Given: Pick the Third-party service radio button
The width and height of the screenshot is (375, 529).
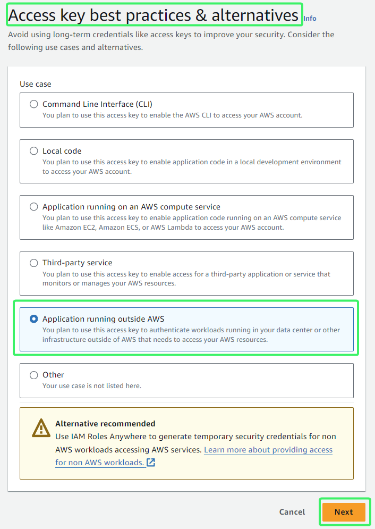Looking at the screenshot, I should [33, 263].
